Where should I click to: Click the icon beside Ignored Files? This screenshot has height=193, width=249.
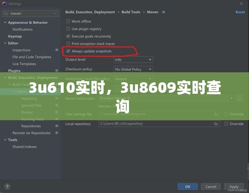(x=57, y=105)
